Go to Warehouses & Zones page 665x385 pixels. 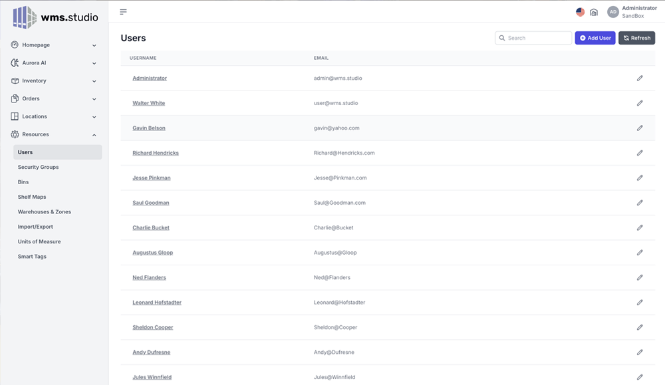coord(44,212)
